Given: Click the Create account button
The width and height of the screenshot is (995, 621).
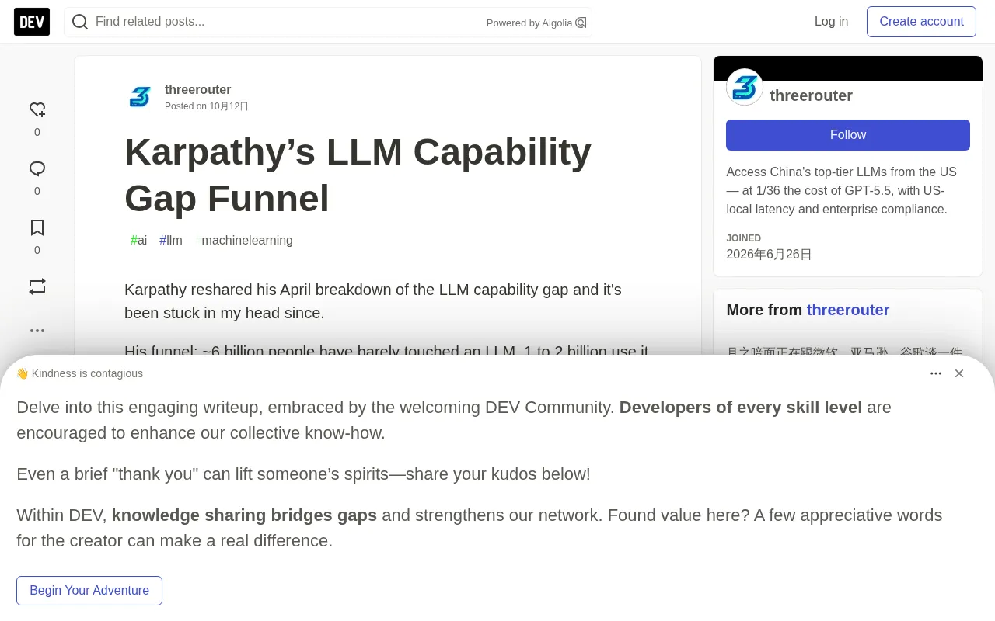Looking at the screenshot, I should click(921, 22).
